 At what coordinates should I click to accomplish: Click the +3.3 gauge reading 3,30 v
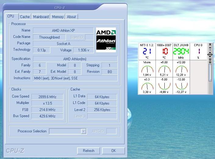(x=147, y=86)
